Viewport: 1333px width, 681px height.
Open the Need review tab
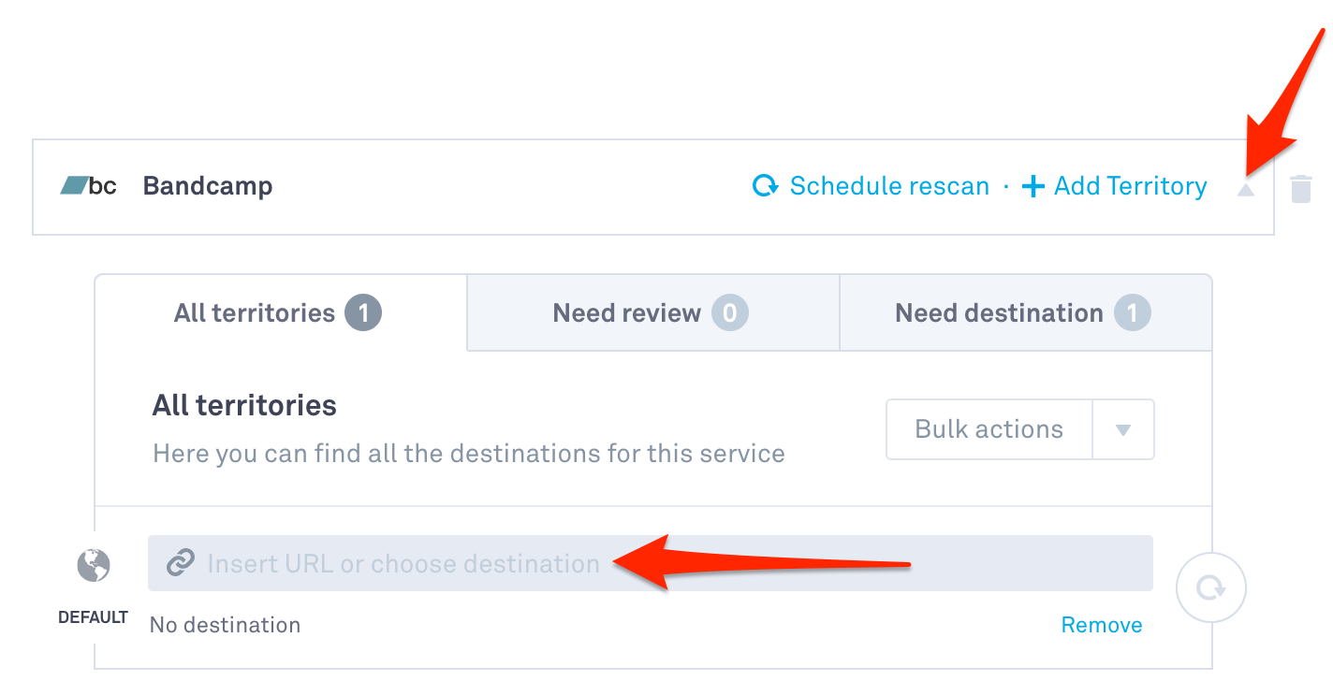(x=653, y=312)
